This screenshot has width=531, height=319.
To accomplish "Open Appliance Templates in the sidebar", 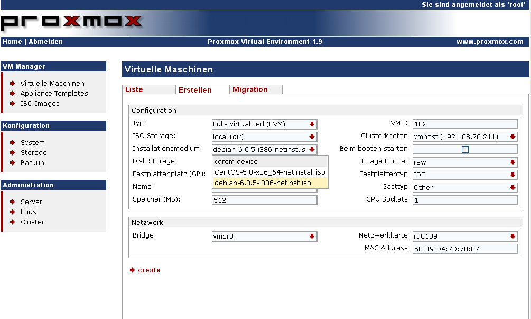I will tap(54, 94).
